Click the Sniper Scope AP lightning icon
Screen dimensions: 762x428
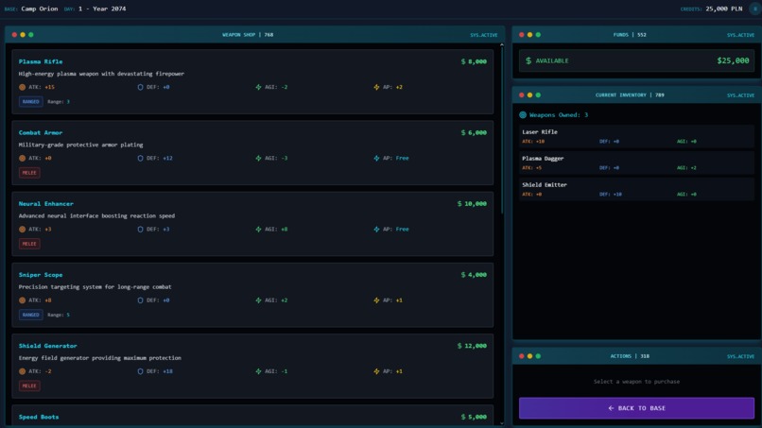click(376, 300)
